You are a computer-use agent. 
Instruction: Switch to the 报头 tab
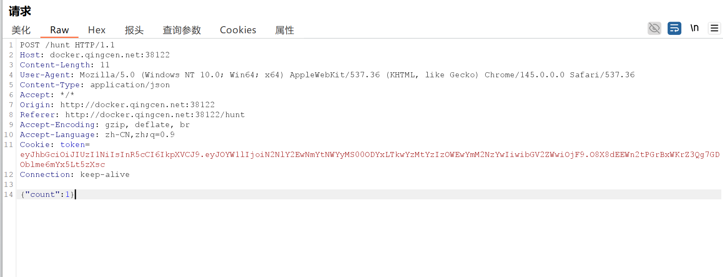point(134,30)
